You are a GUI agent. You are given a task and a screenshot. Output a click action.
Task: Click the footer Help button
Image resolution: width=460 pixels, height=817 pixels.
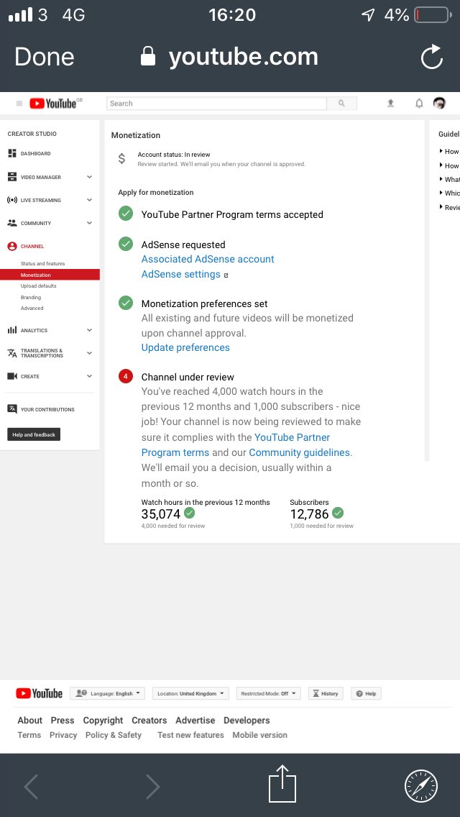[x=367, y=693]
